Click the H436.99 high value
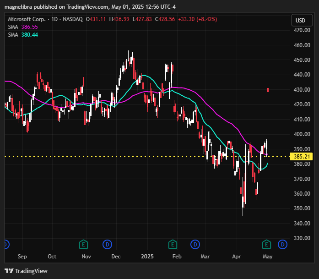Viewport: 319px width, 279px height. [x=119, y=19]
